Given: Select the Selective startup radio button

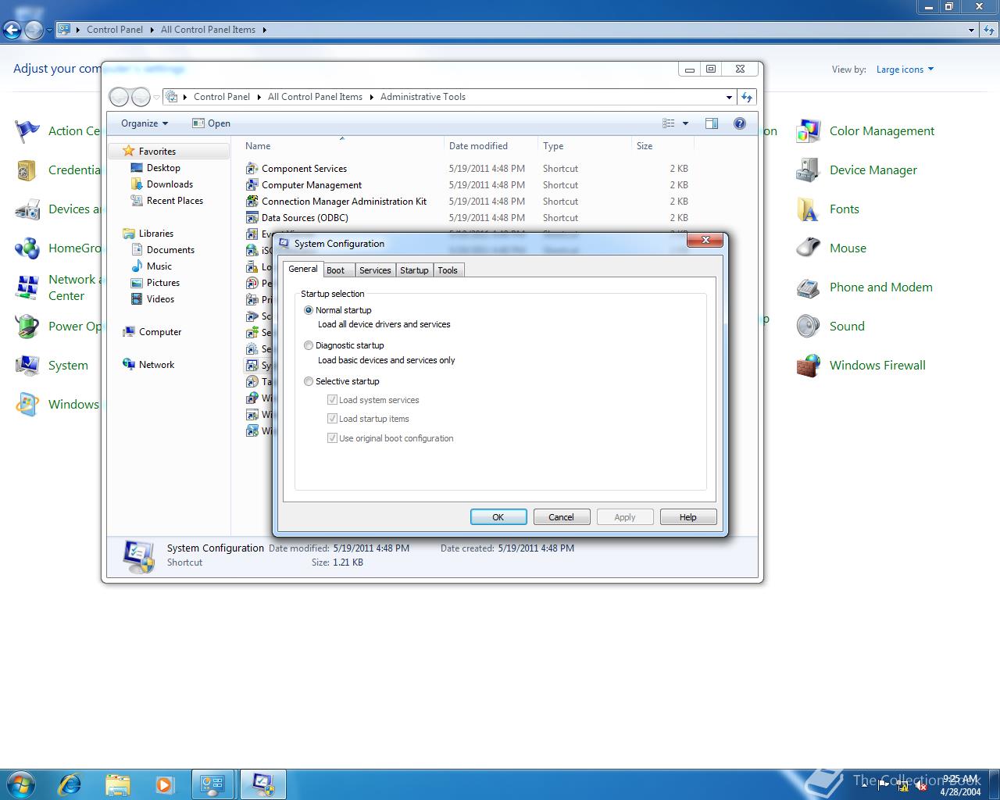Looking at the screenshot, I should pos(309,381).
